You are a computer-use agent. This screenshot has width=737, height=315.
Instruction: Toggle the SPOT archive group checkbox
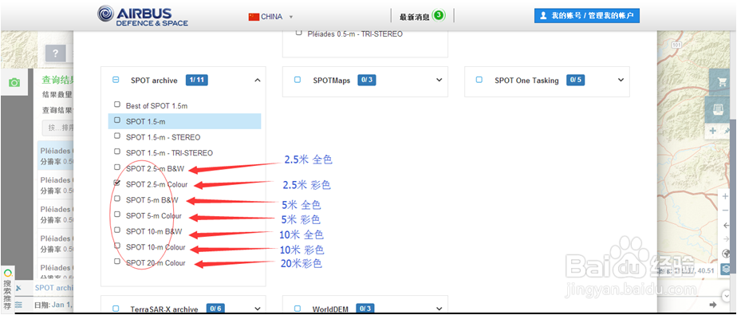click(x=116, y=80)
